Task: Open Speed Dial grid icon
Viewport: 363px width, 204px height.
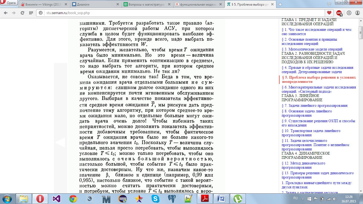Action: coord(31,13)
